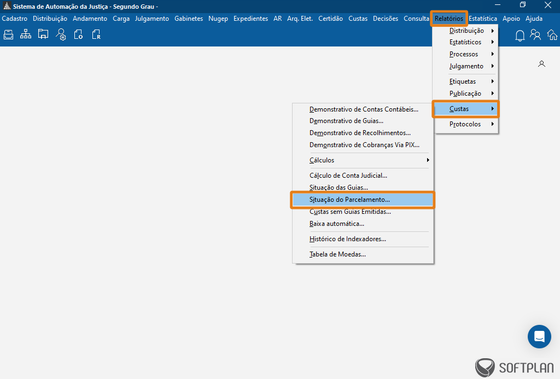Viewport: 560px width, 379px height.
Task: Open the Apoio menu
Action: tap(511, 19)
